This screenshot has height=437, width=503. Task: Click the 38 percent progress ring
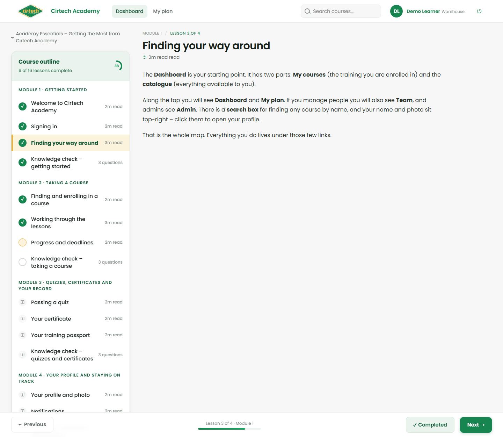coord(117,66)
